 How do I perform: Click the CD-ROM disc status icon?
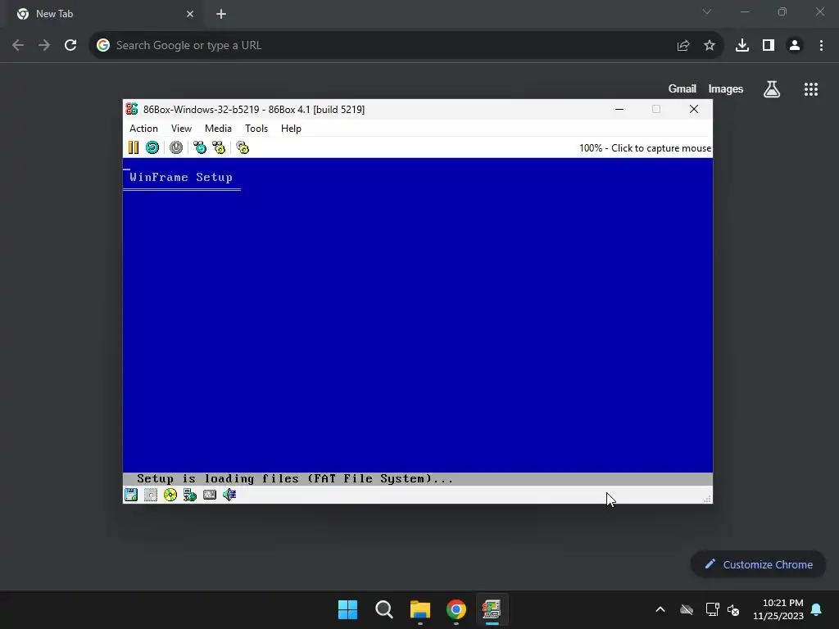coord(170,495)
